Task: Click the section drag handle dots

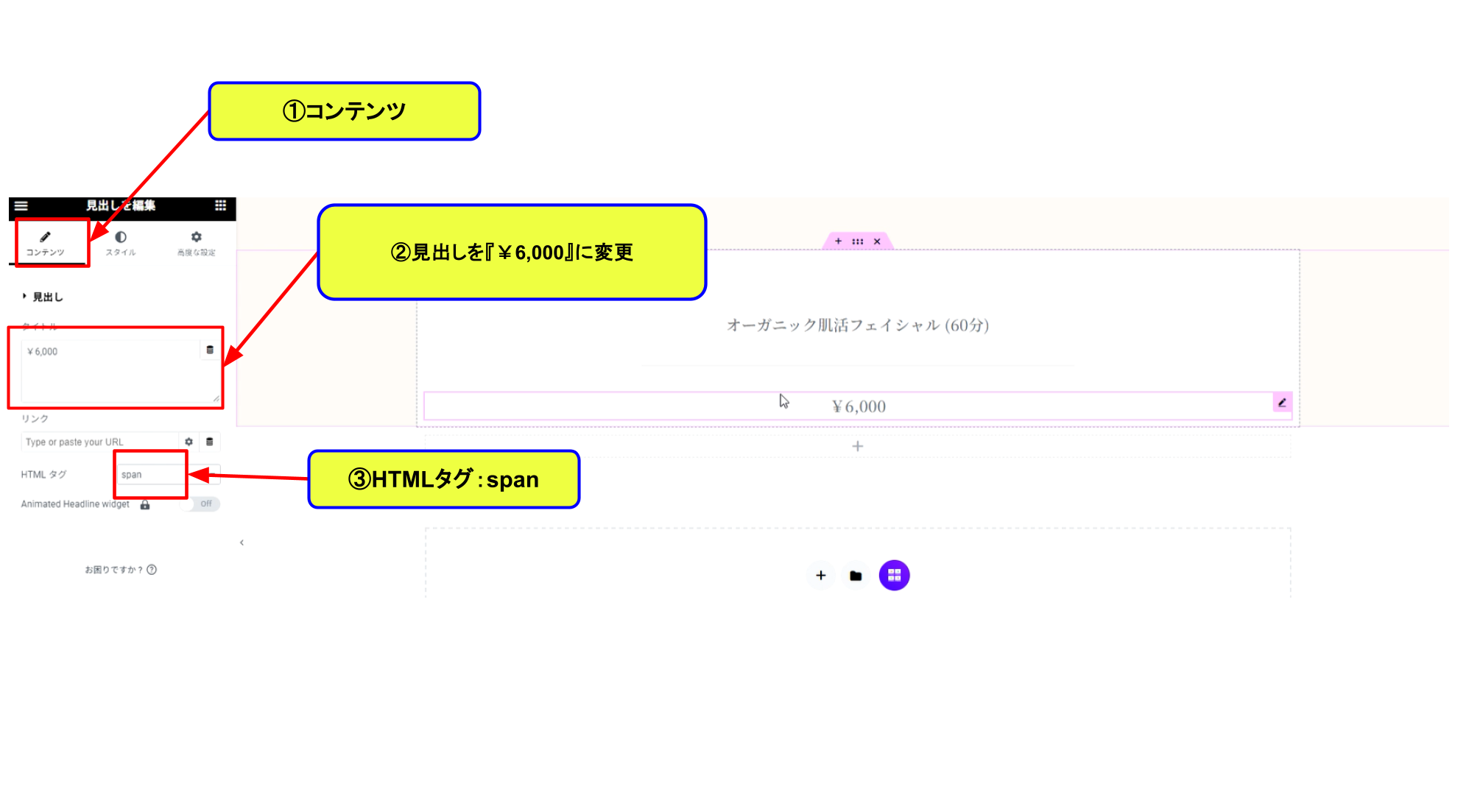Action: 858,241
